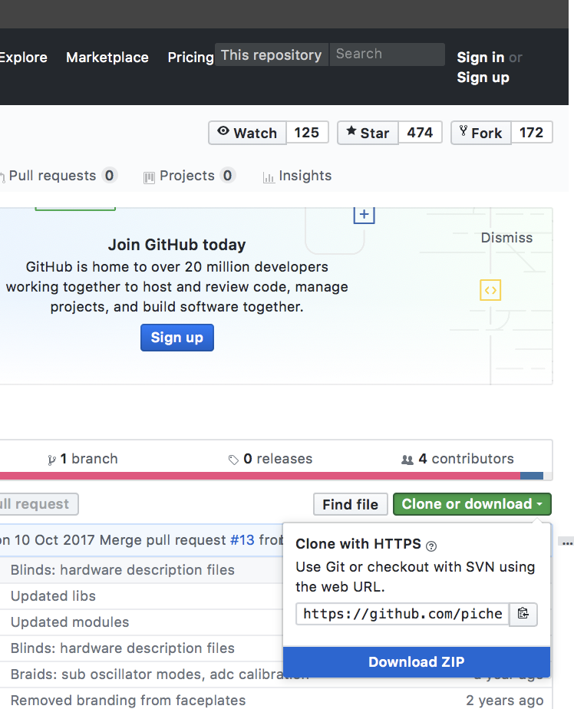Click the Watch eye button
This screenshot has width=574, height=709.
pyautogui.click(x=247, y=133)
